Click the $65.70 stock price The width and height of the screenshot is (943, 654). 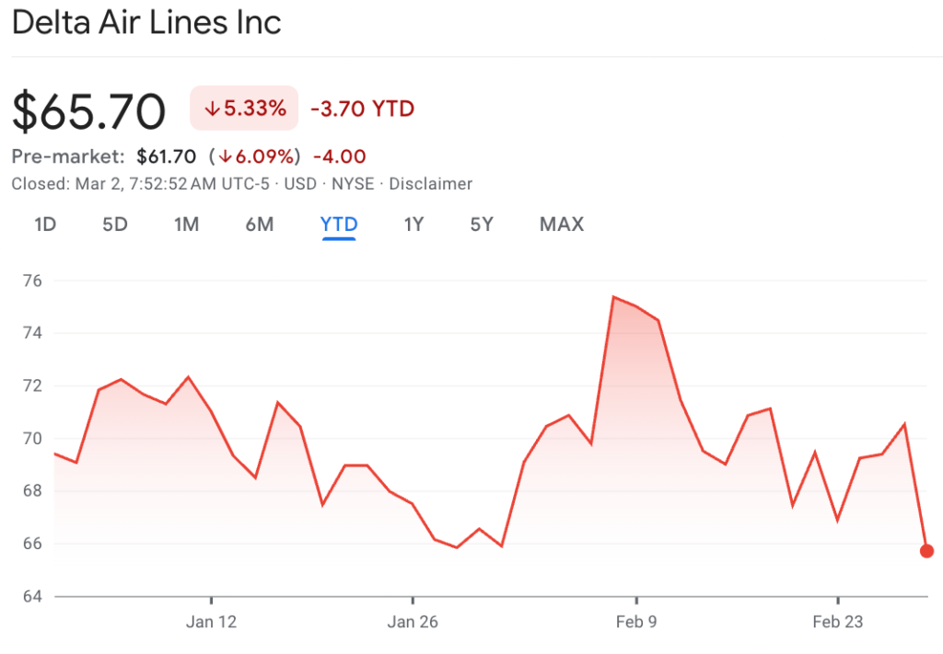pyautogui.click(x=89, y=111)
